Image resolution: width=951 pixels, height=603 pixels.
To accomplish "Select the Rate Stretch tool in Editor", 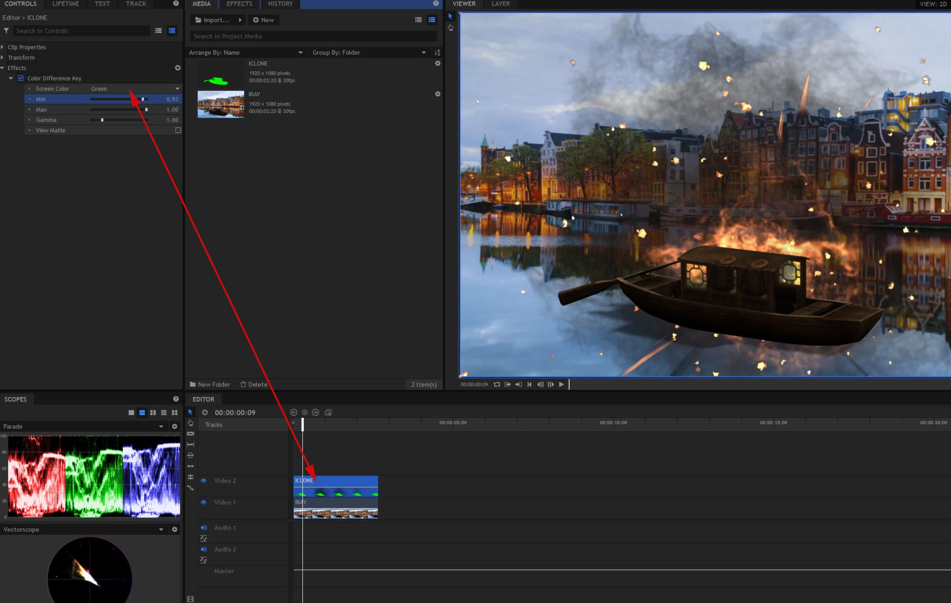I will point(190,466).
